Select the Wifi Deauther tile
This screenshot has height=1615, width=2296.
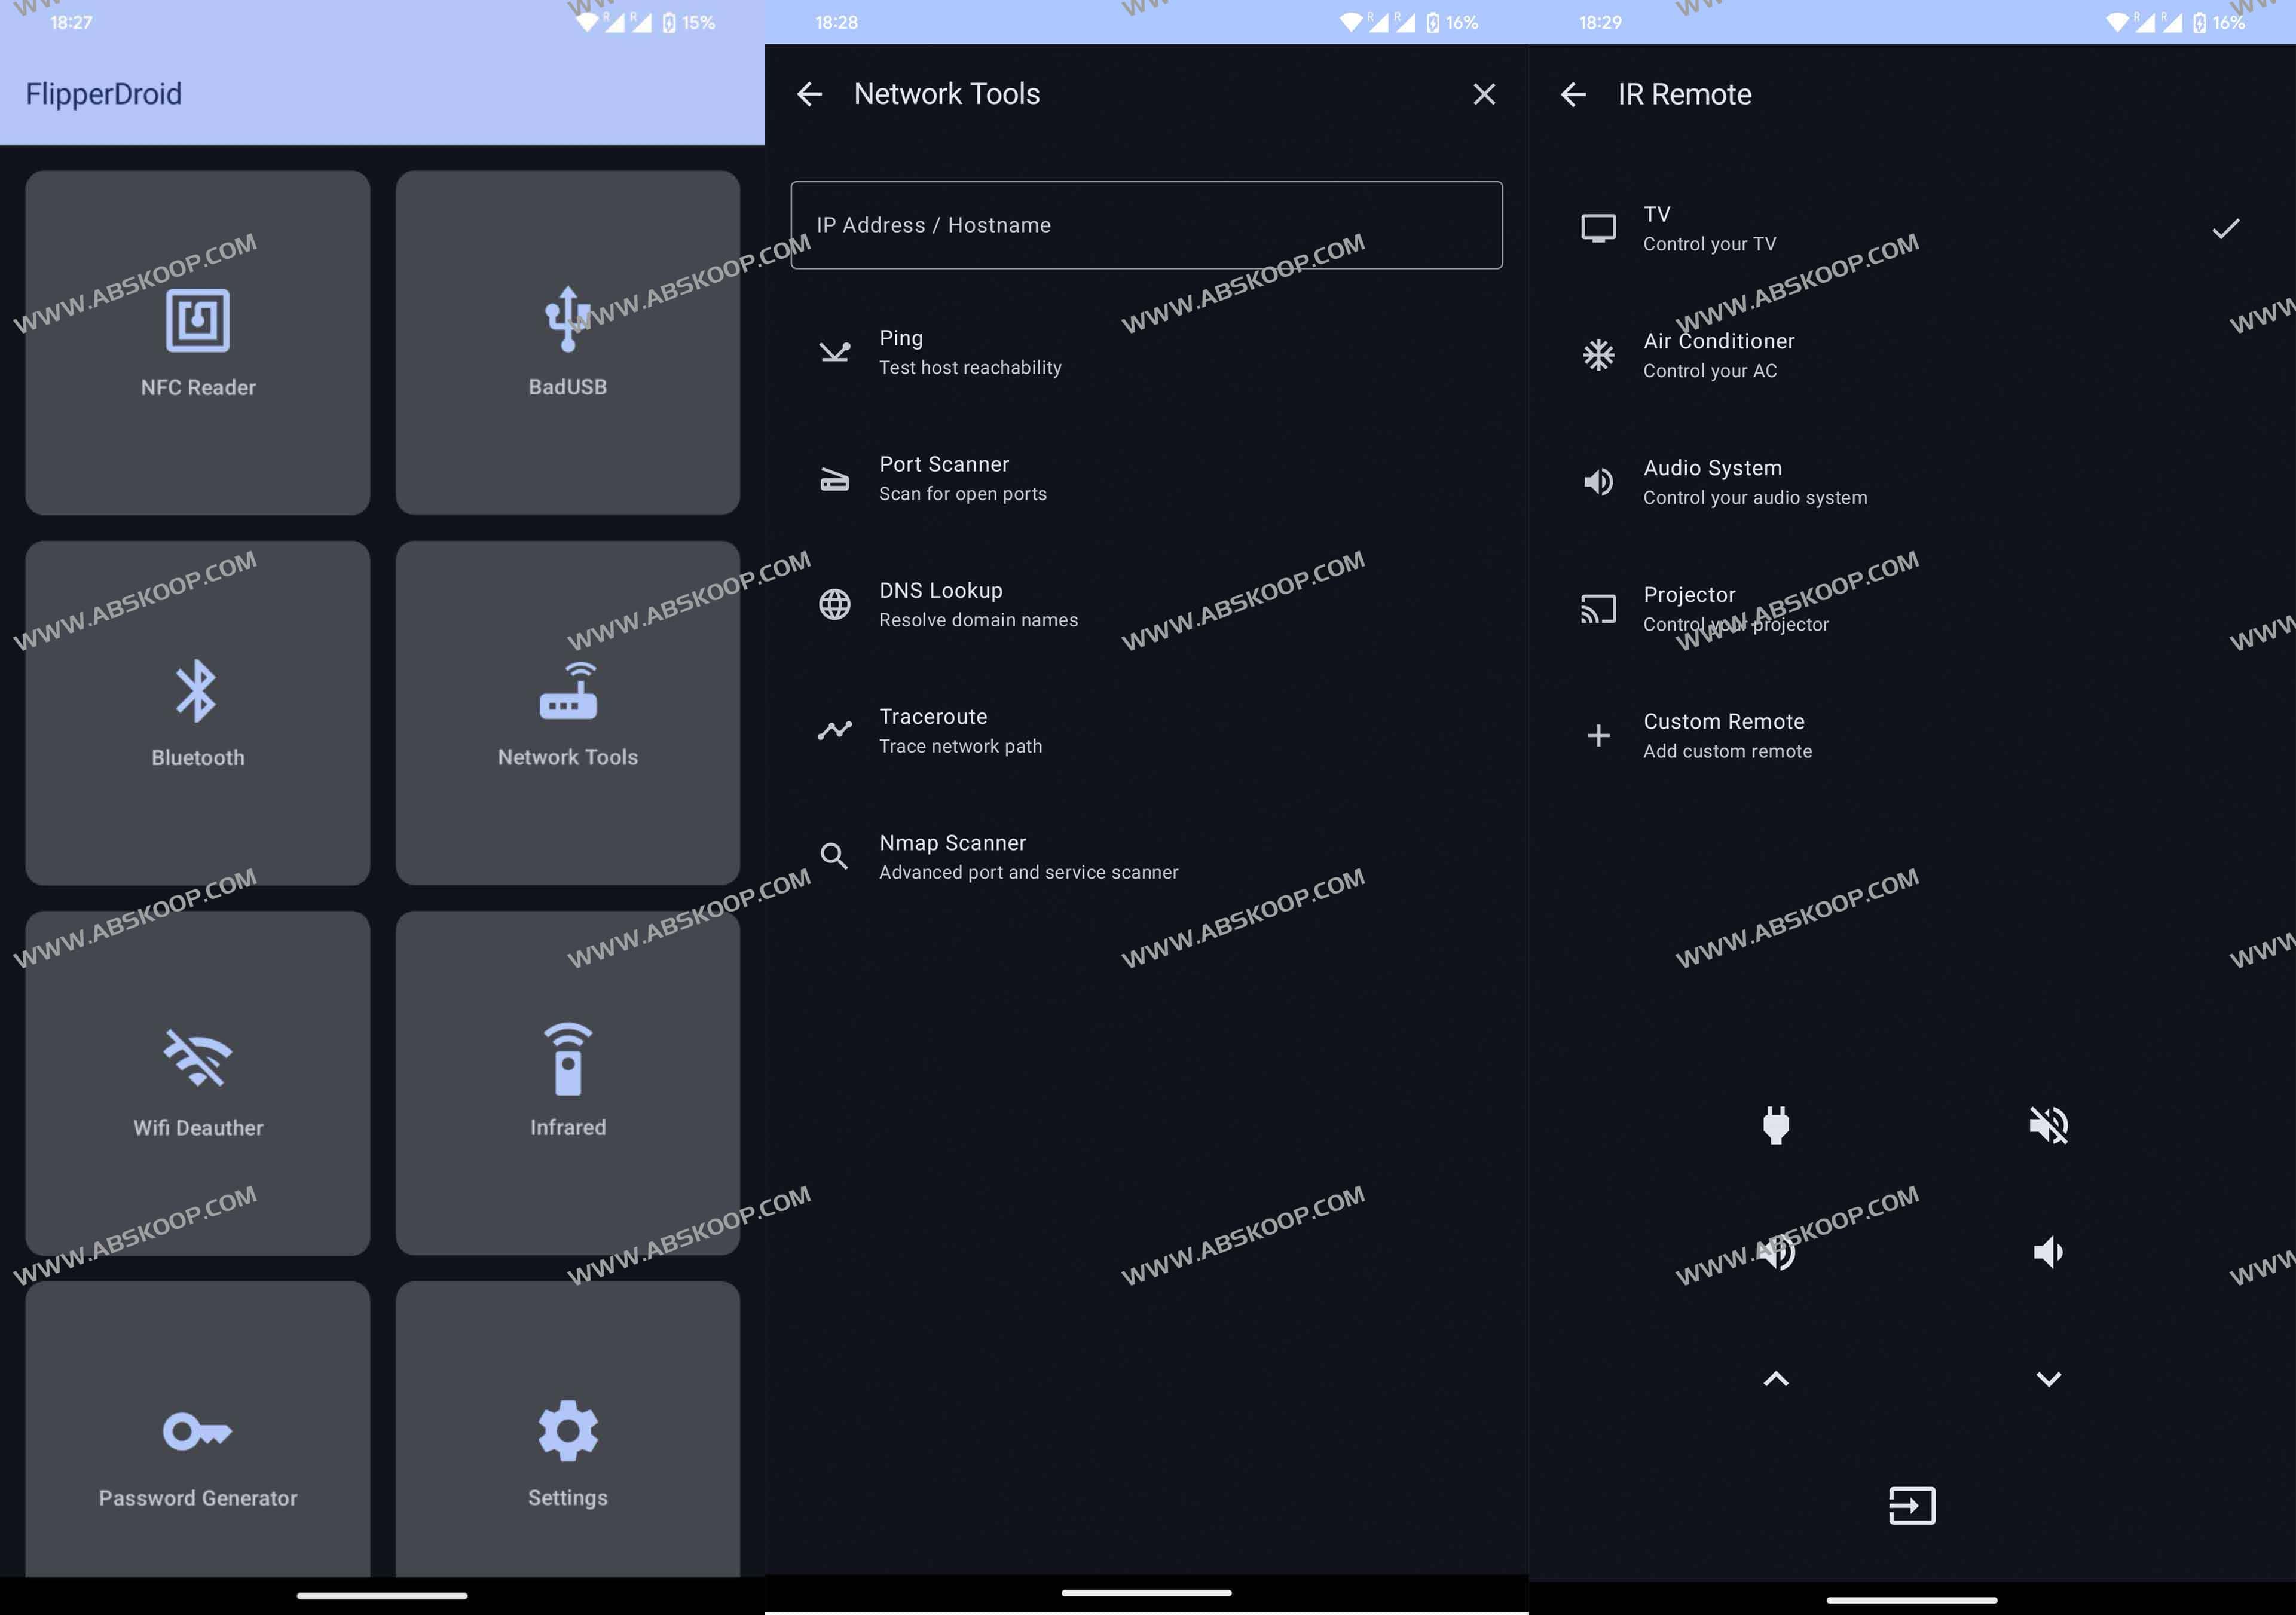pyautogui.click(x=197, y=1083)
